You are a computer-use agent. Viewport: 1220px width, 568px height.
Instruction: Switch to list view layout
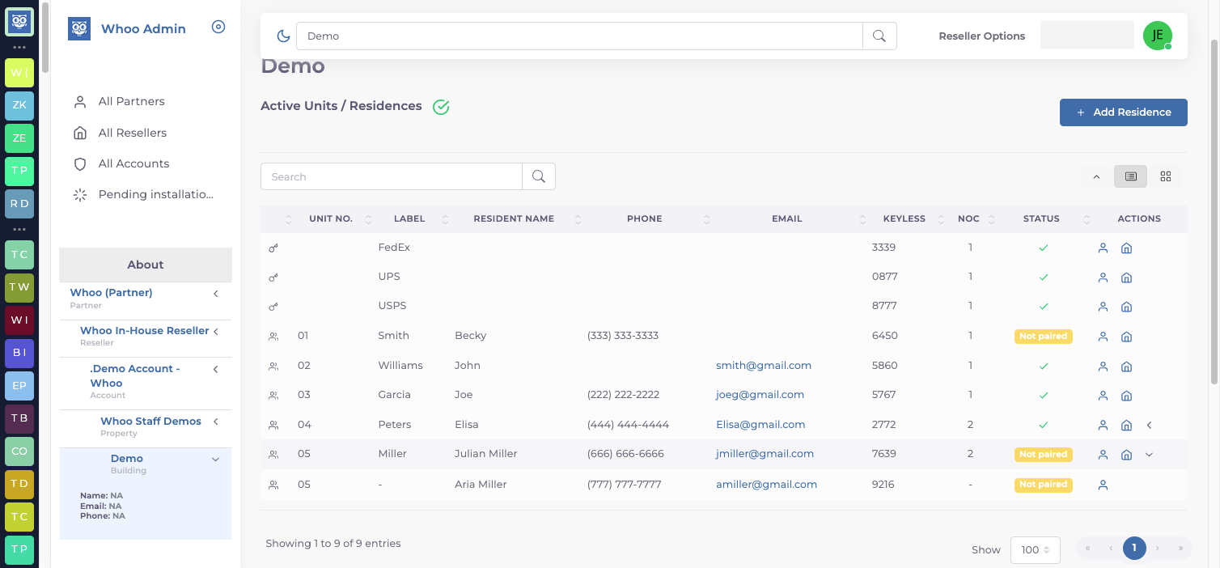(1130, 176)
